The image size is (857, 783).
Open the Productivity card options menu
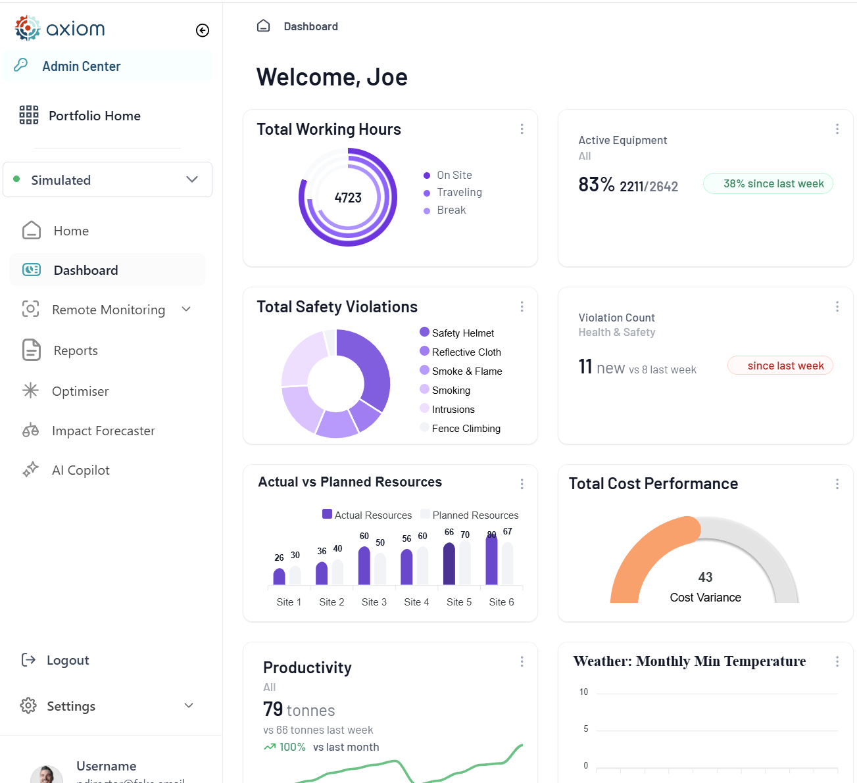tap(522, 661)
